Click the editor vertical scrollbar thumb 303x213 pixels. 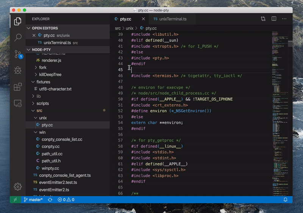(x=290, y=44)
